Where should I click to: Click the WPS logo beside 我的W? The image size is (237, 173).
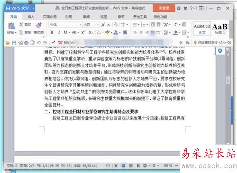coord(60,43)
